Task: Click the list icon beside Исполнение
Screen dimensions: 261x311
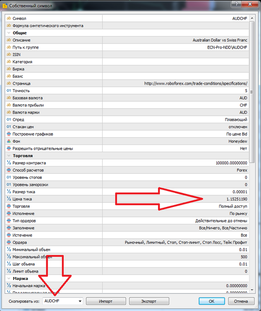Action: tap(9, 214)
